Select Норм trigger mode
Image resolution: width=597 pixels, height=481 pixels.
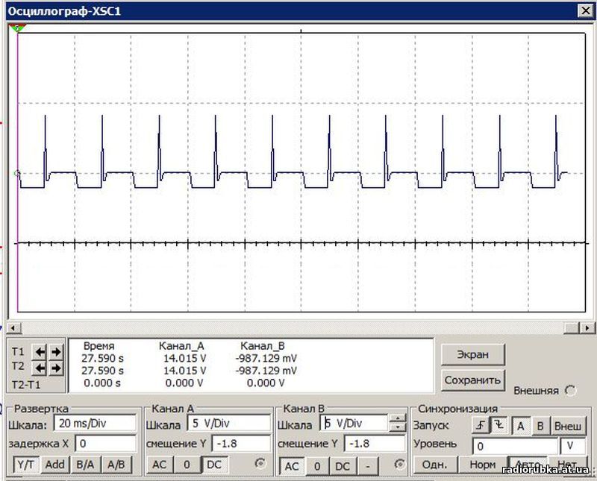(x=482, y=465)
